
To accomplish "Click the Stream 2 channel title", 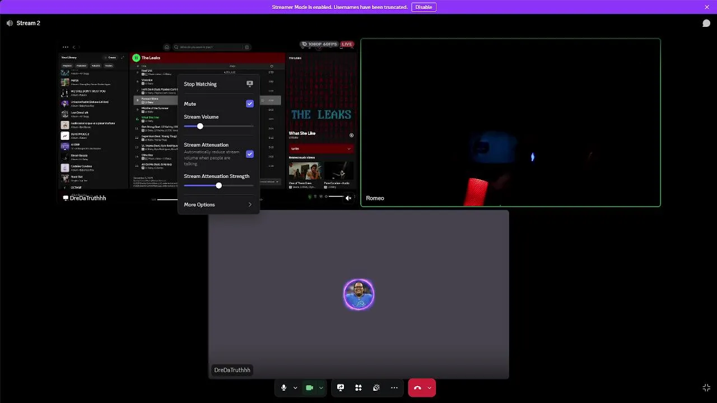I will point(29,23).
